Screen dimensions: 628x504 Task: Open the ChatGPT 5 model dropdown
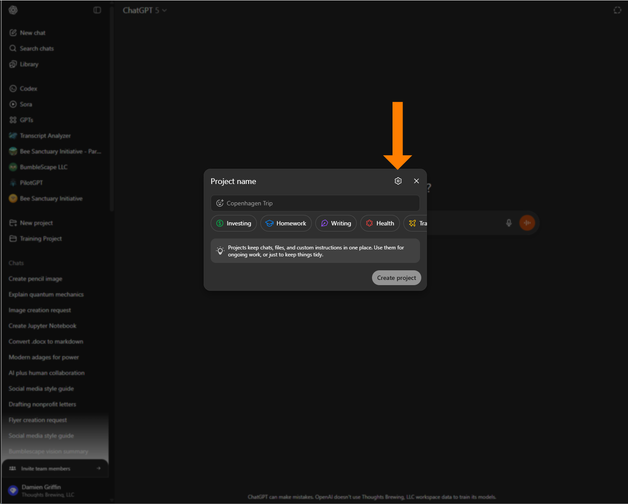pyautogui.click(x=144, y=10)
